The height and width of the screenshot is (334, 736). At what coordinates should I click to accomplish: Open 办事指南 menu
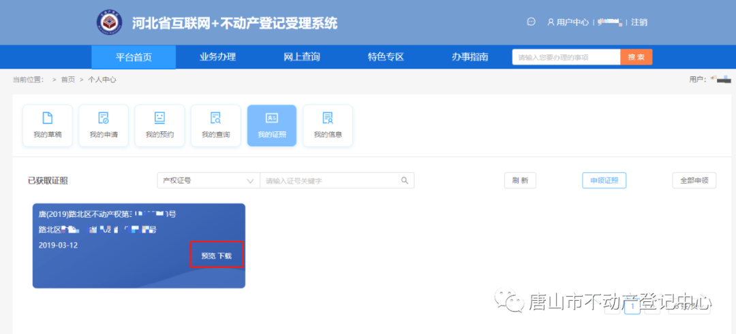[470, 57]
